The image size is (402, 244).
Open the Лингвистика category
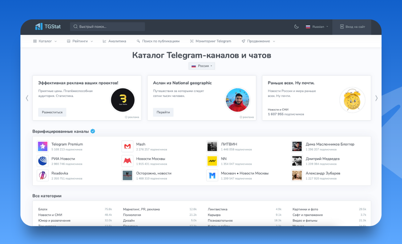click(x=217, y=209)
